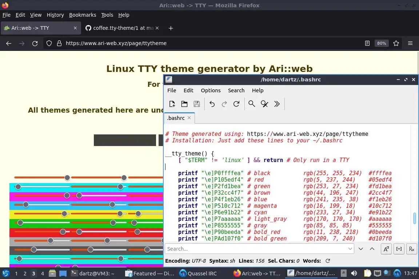The image size is (419, 279).
Task: Open the Firefox hamburger application menu
Action: (x=410, y=43)
